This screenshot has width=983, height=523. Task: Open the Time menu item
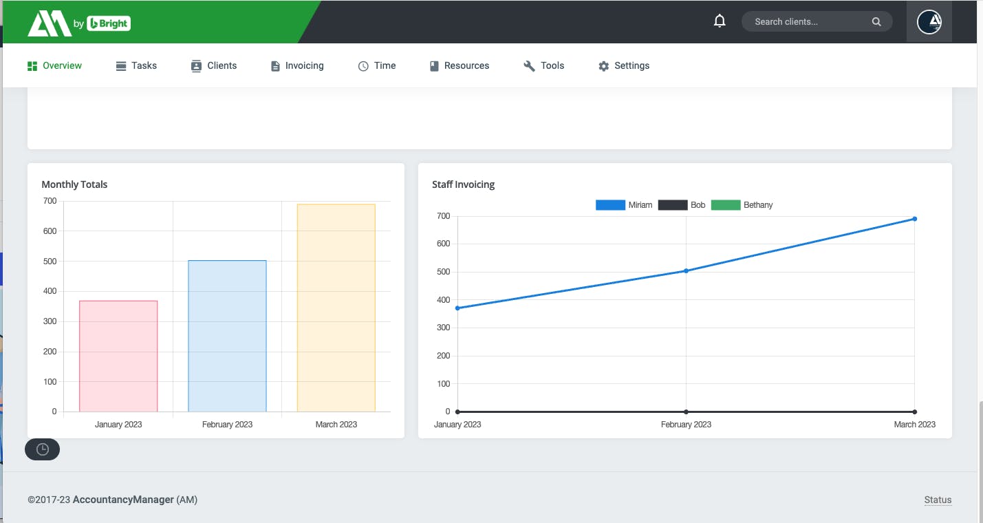(x=377, y=66)
